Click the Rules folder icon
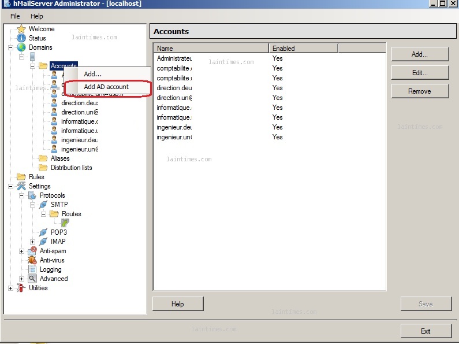Screen dimensions: 459x344 point(21,177)
